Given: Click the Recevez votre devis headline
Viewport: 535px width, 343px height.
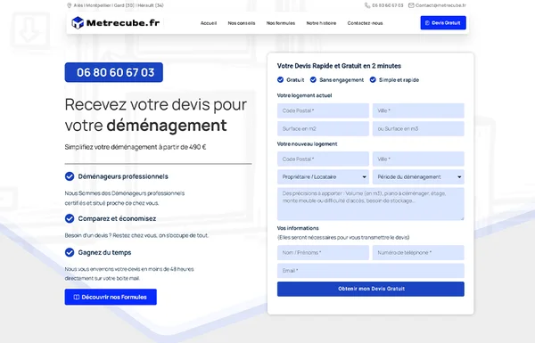Looking at the screenshot, I should coord(155,115).
